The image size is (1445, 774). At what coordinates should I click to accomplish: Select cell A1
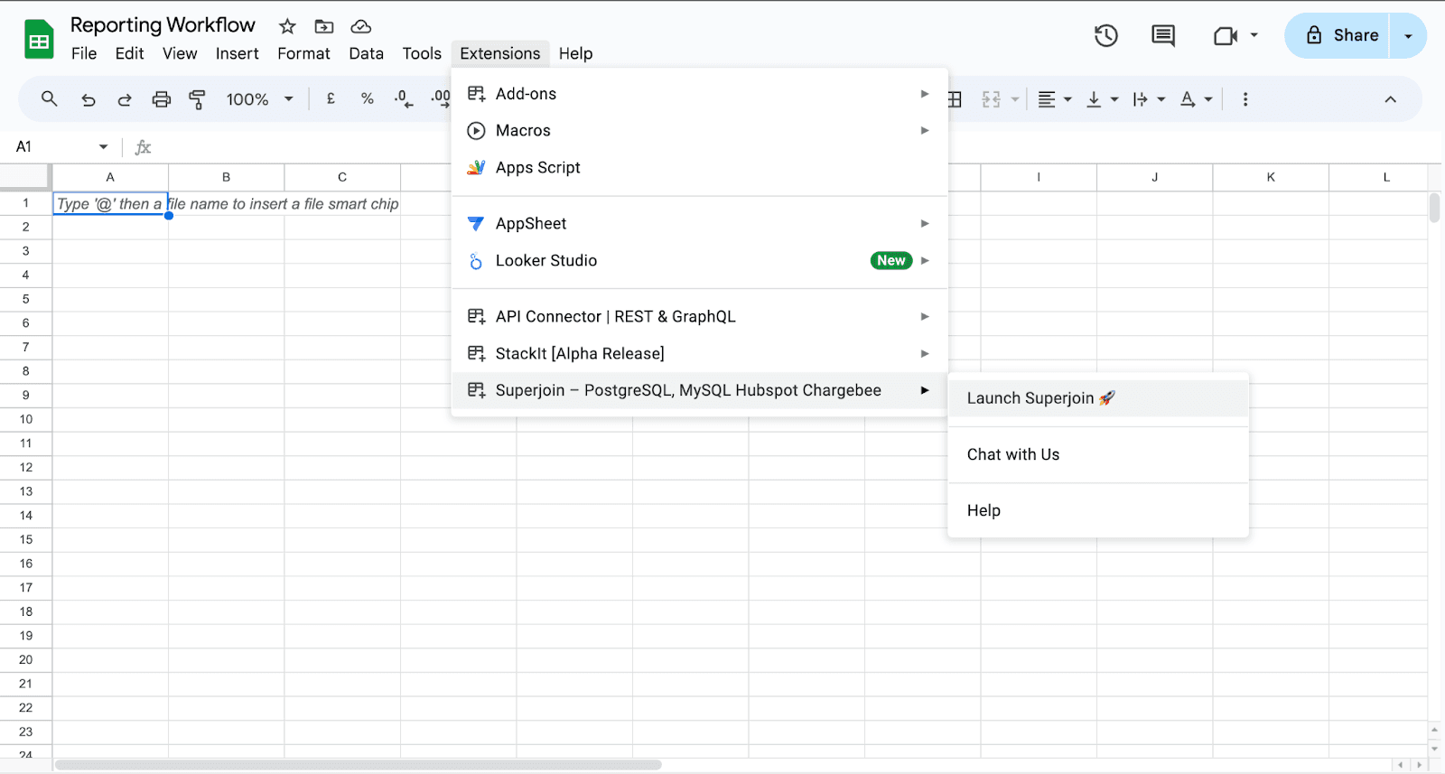point(110,203)
